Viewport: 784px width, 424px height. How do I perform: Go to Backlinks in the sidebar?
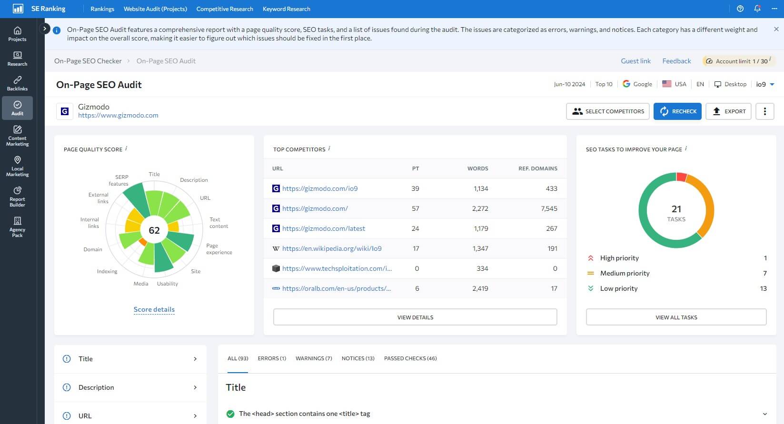[x=17, y=83]
